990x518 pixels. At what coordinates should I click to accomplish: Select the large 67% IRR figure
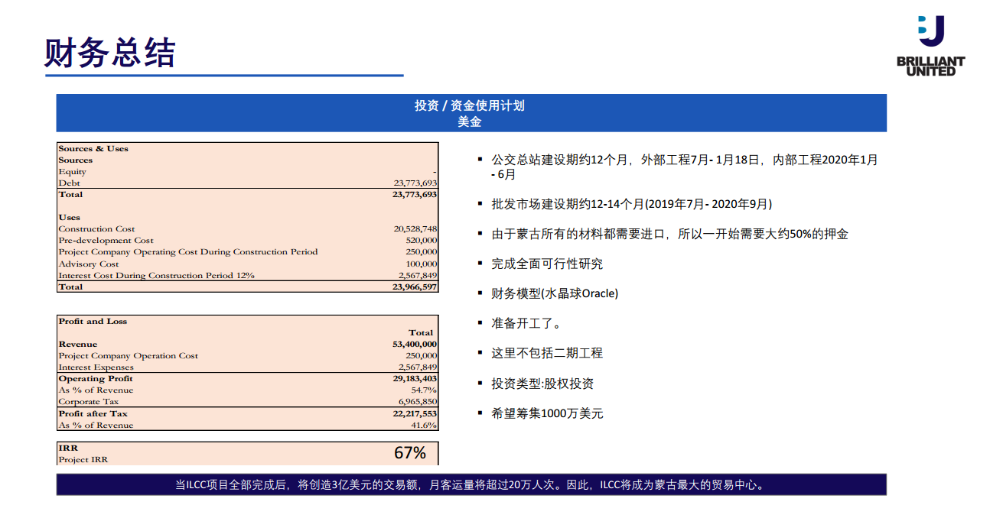click(x=410, y=453)
